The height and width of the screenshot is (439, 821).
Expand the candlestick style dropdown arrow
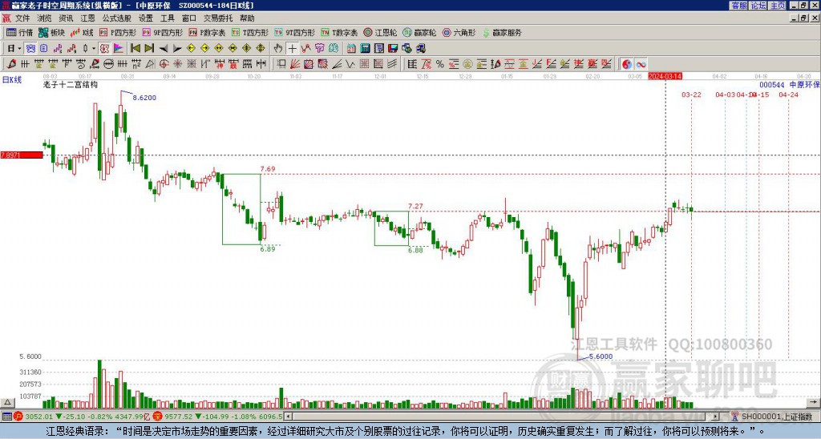tap(94, 49)
